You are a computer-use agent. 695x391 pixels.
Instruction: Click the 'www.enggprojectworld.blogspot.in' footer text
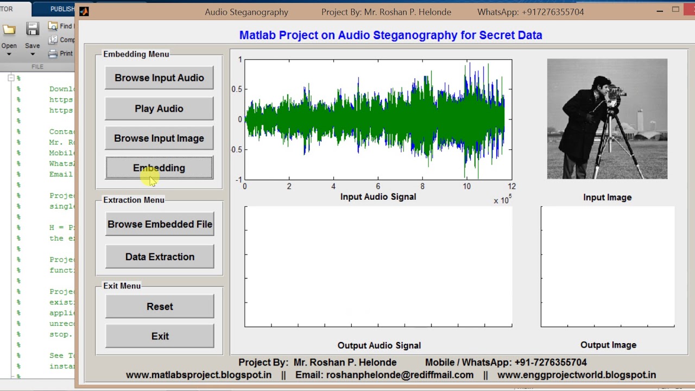(x=577, y=375)
